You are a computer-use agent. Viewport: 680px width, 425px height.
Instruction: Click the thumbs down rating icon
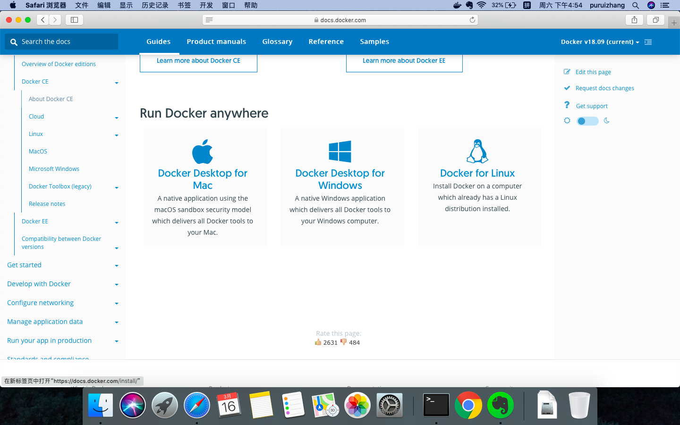pos(344,342)
